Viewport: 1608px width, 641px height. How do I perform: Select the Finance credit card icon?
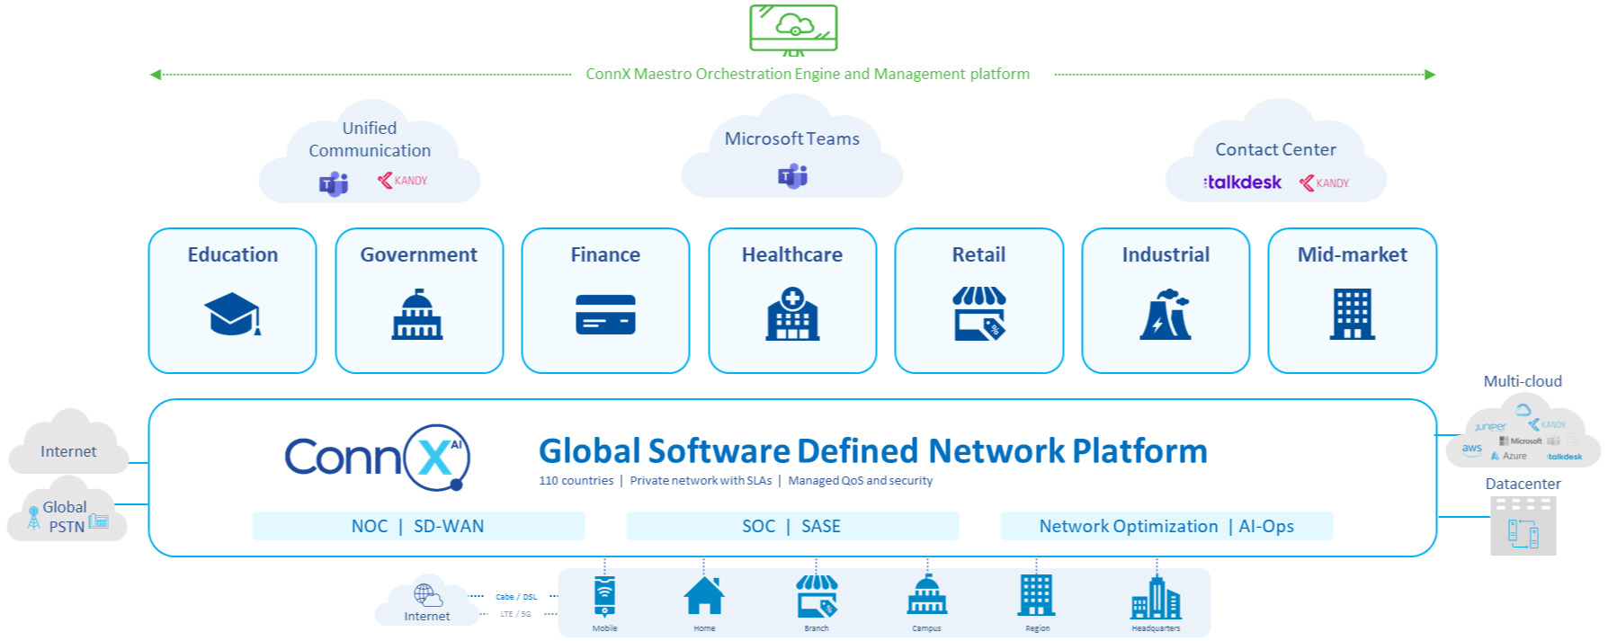click(x=605, y=315)
